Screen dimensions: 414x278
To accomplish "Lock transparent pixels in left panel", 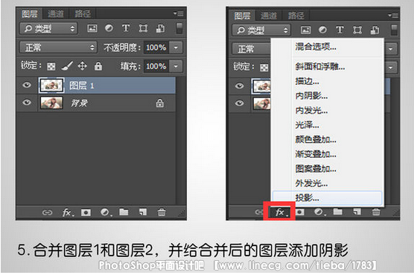I will [x=51, y=66].
